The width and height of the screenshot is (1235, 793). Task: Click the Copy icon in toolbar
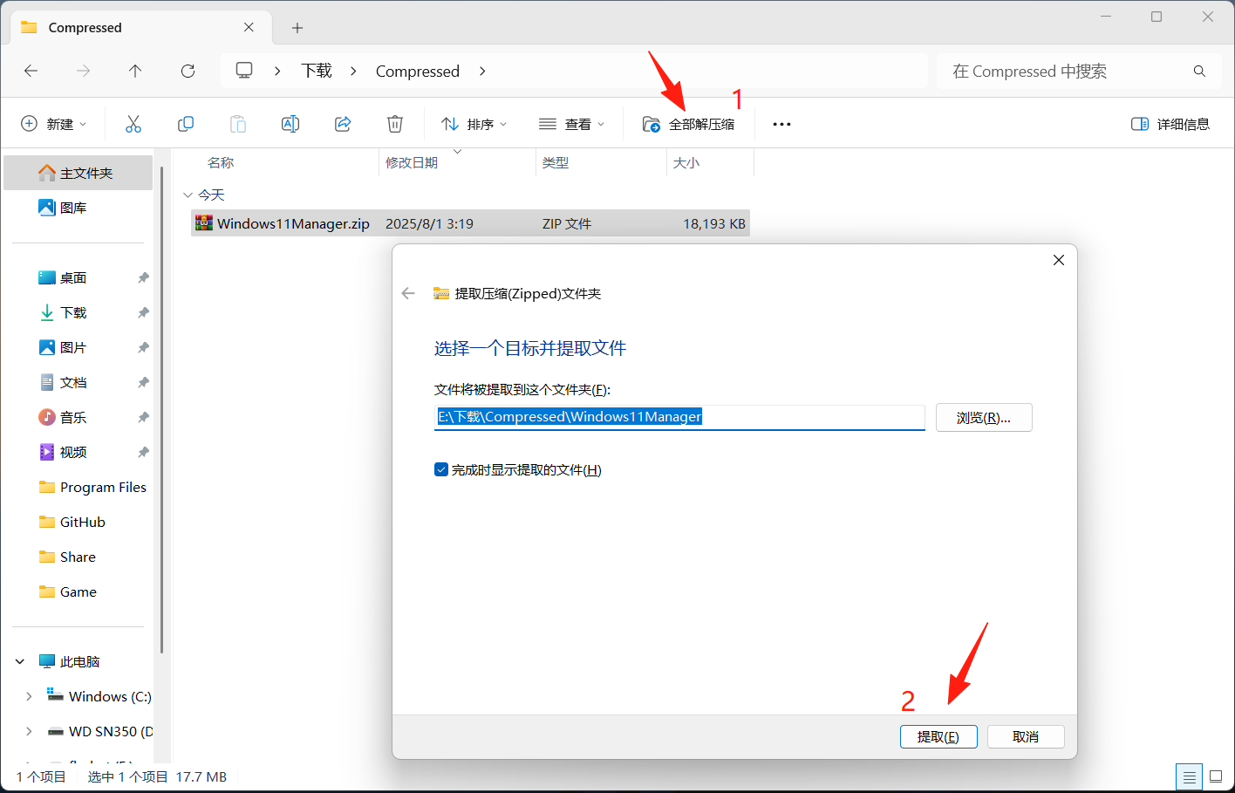[x=186, y=124]
